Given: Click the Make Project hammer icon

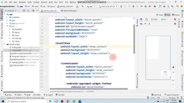Looking at the screenshot, I should 83,6.
